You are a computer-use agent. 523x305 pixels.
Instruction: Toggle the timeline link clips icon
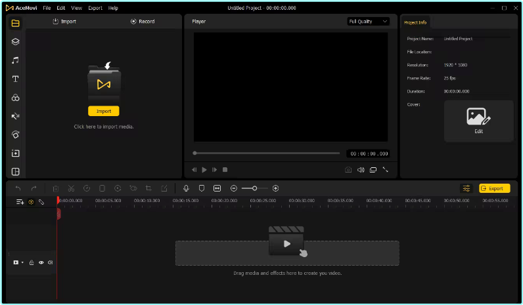click(x=41, y=202)
